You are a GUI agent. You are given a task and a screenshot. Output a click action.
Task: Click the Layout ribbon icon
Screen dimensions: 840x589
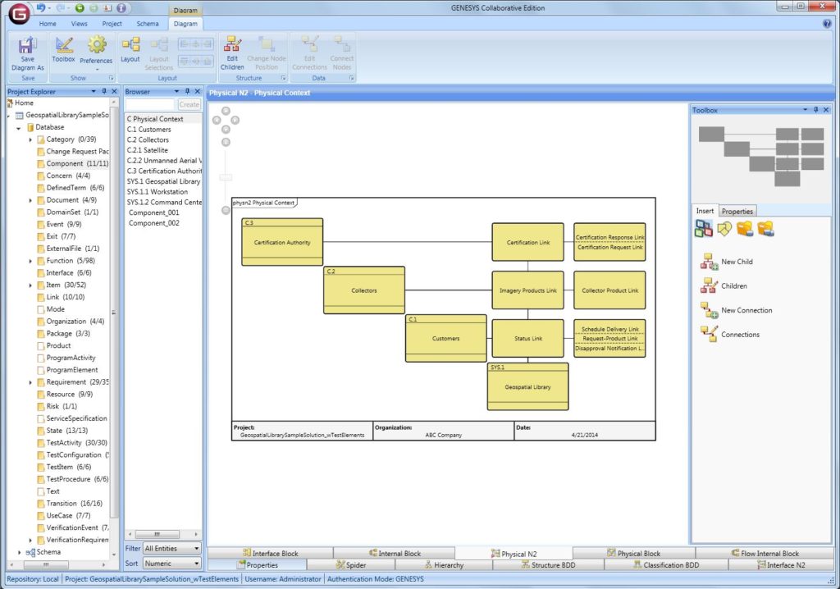pos(130,50)
